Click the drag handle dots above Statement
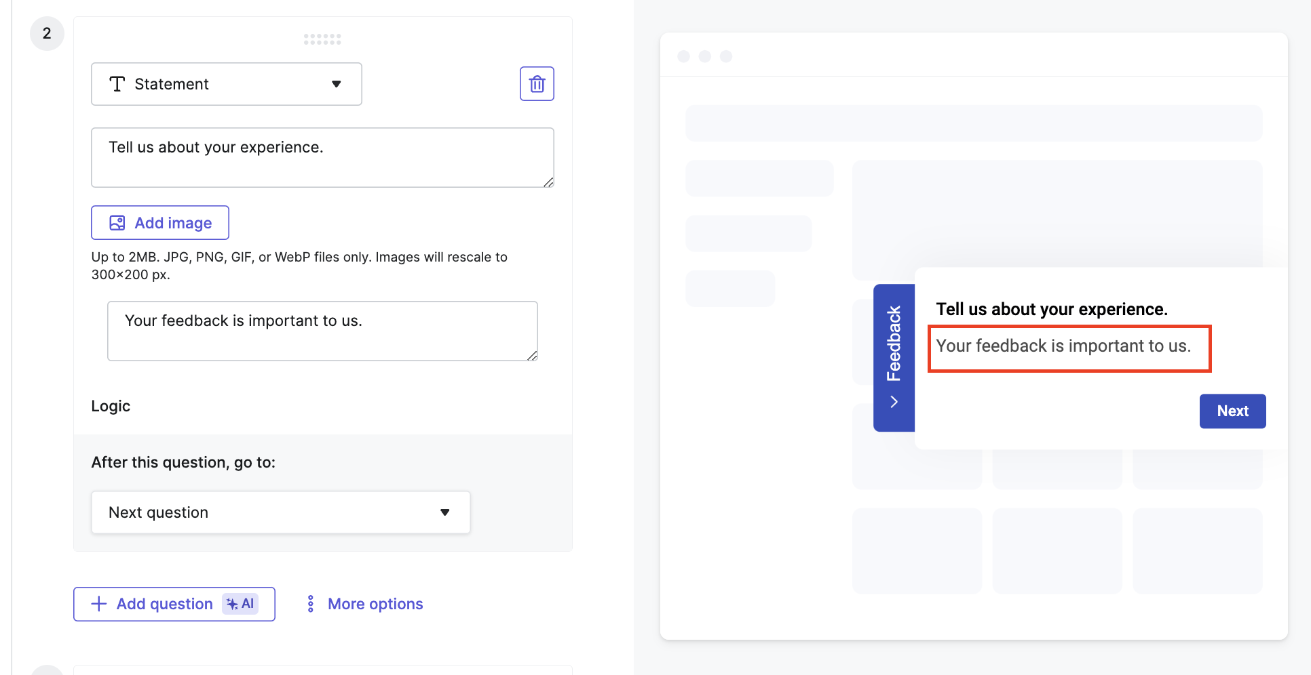 [x=322, y=39]
